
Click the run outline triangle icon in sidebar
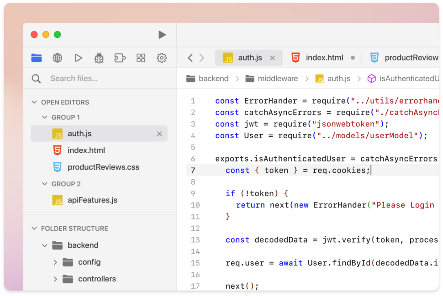coord(79,58)
